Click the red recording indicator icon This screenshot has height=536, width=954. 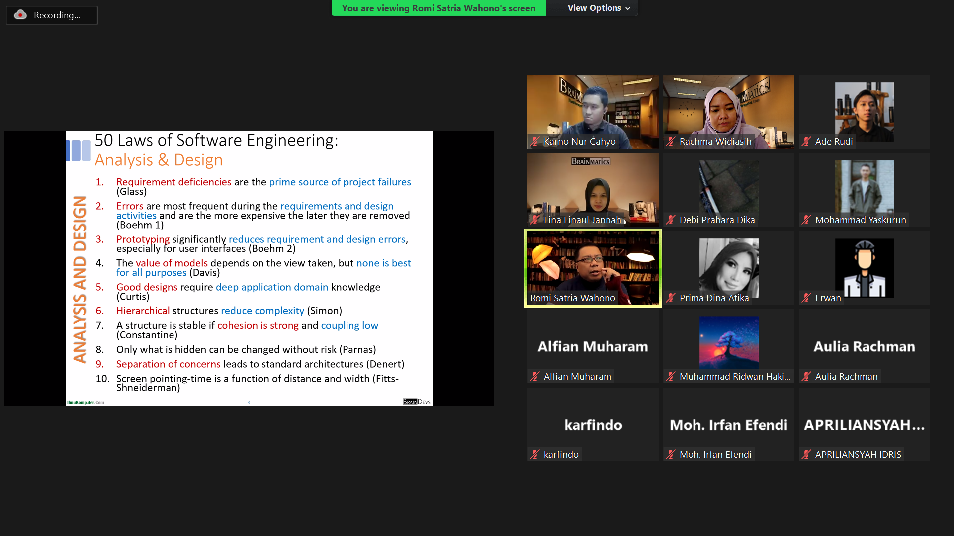[x=20, y=15]
